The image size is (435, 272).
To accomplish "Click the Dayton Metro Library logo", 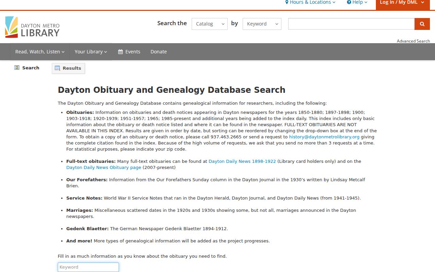I will tap(32, 27).
